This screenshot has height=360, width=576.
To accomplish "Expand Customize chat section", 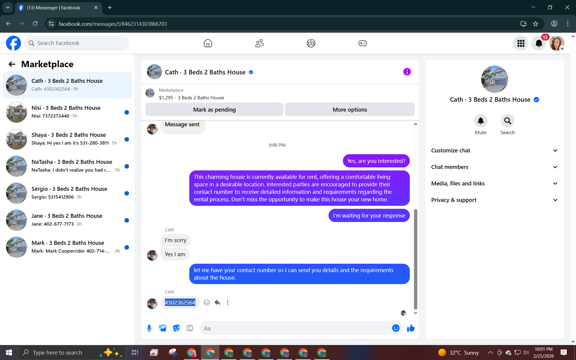I will pos(494,151).
